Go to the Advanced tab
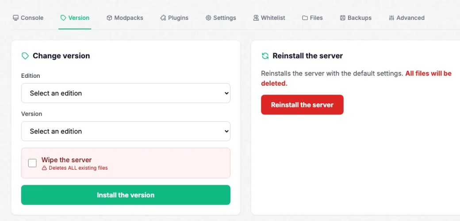The image size is (460, 221). tap(406, 18)
